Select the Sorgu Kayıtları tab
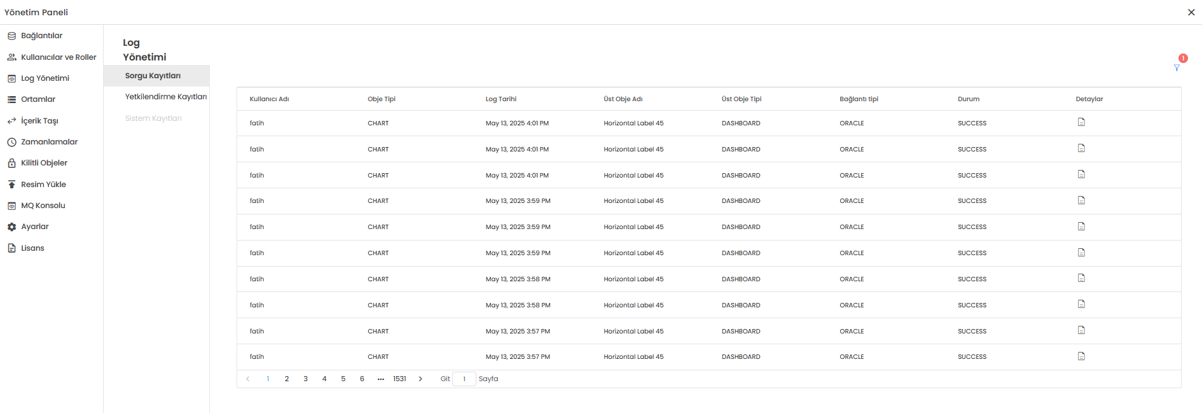 (153, 76)
